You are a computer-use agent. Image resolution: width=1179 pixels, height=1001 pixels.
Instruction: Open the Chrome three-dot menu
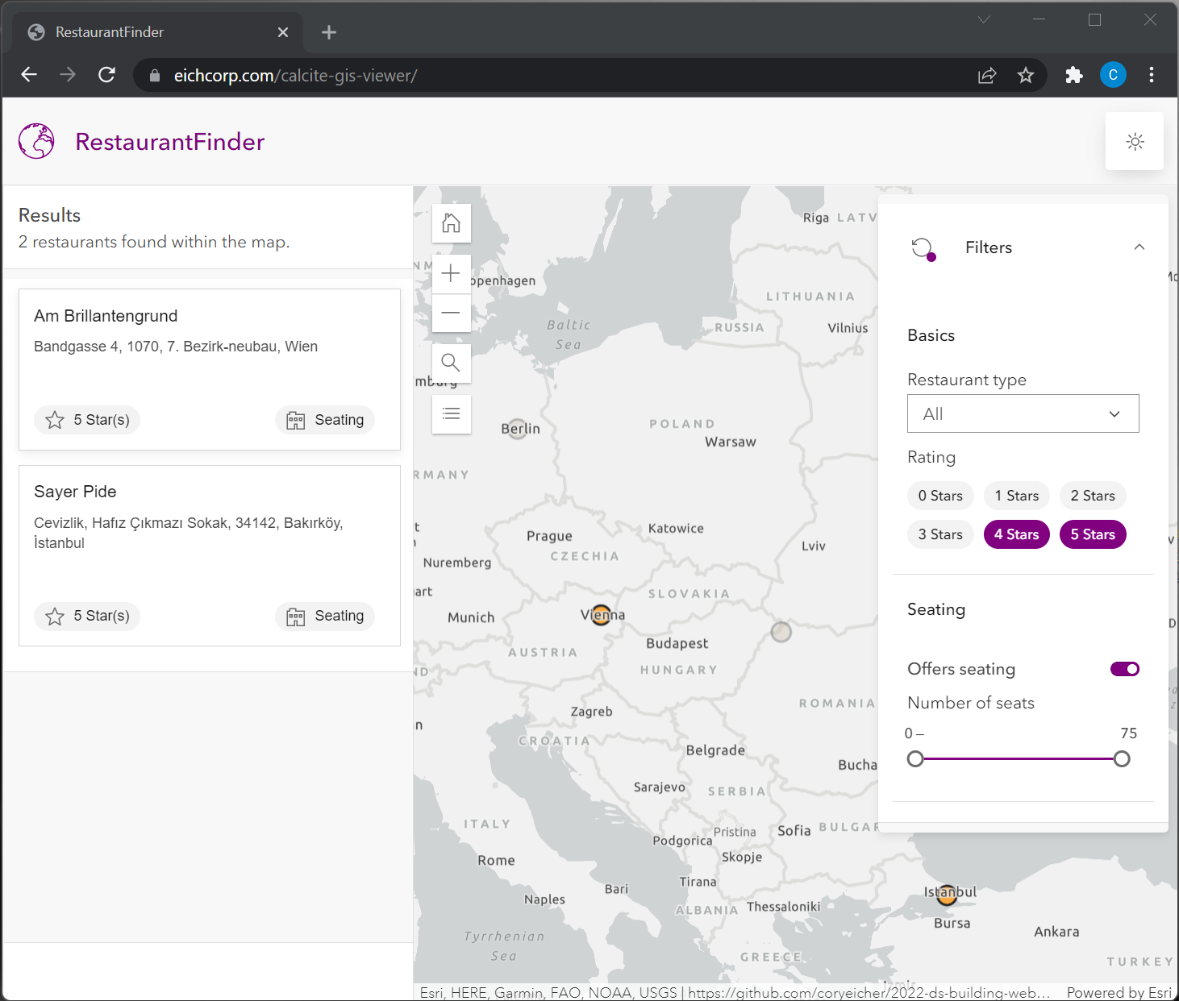1151,76
